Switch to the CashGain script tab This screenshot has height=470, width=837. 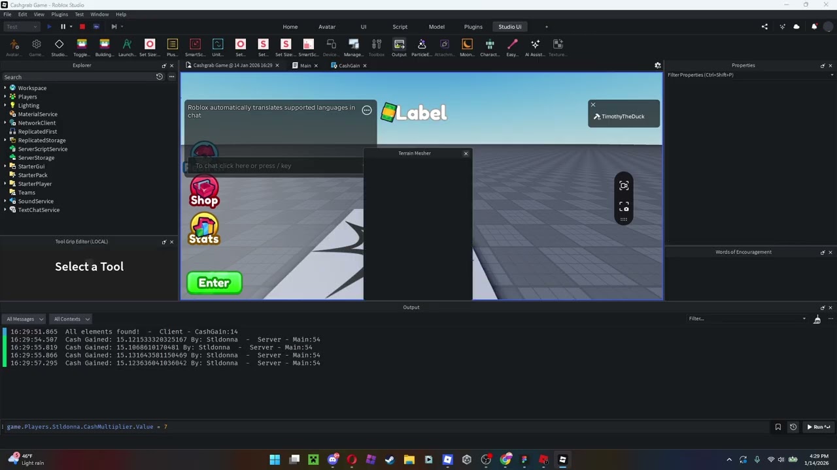349,65
